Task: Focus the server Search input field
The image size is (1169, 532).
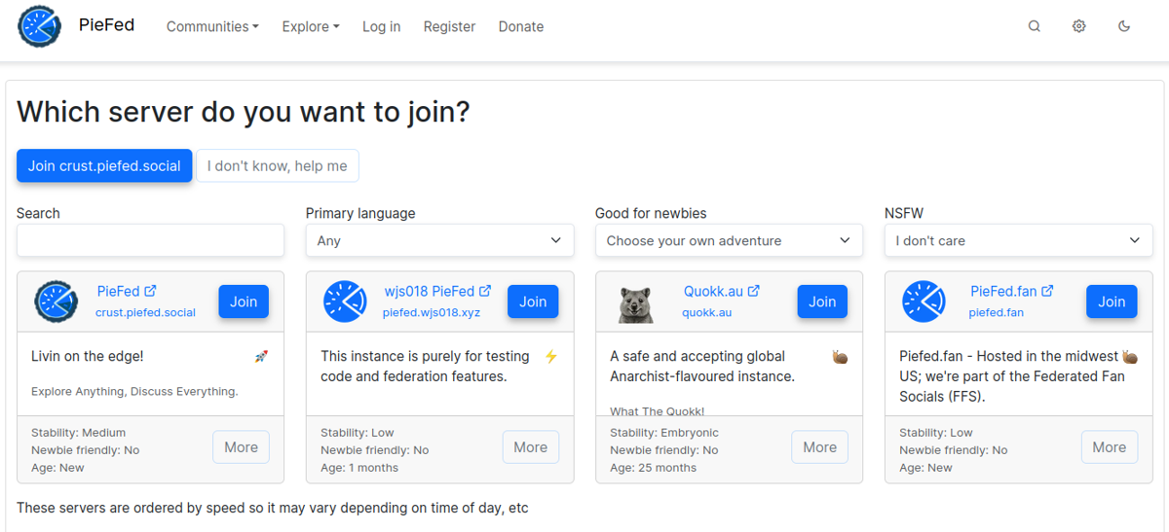Action: point(150,240)
